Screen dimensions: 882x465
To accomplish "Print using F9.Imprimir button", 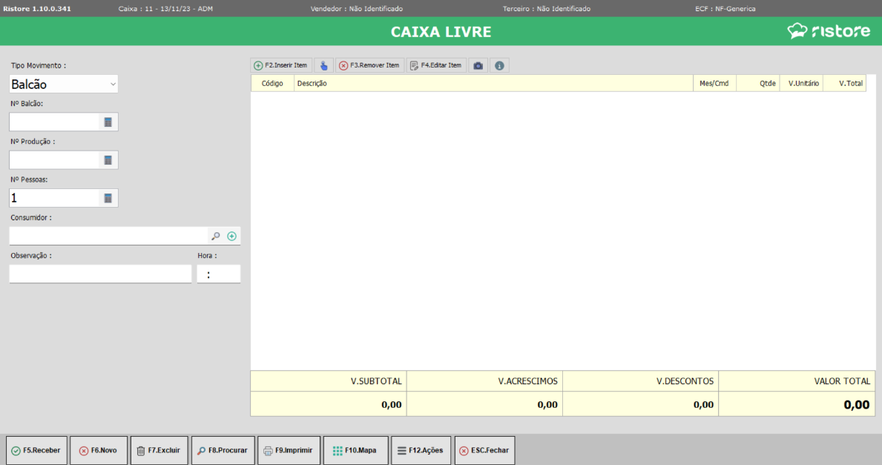I will (x=289, y=450).
